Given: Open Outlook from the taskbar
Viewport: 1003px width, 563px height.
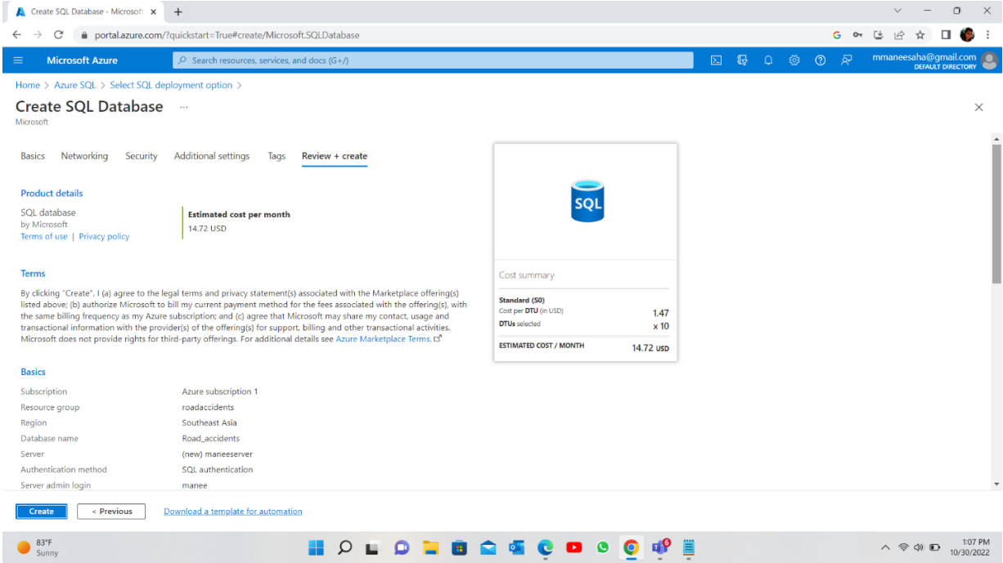Looking at the screenshot, I should click(517, 547).
